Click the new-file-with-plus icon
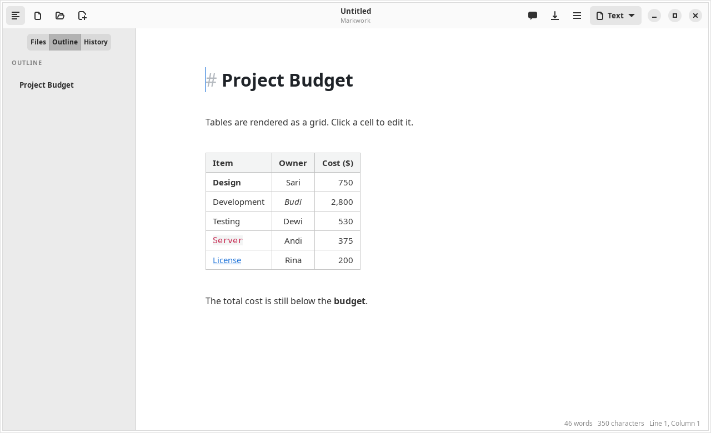Image resolution: width=711 pixels, height=433 pixels. pyautogui.click(x=82, y=16)
